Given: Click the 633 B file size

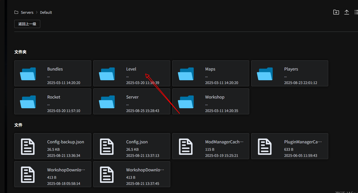Looking at the screenshot, I should pos(289,149).
